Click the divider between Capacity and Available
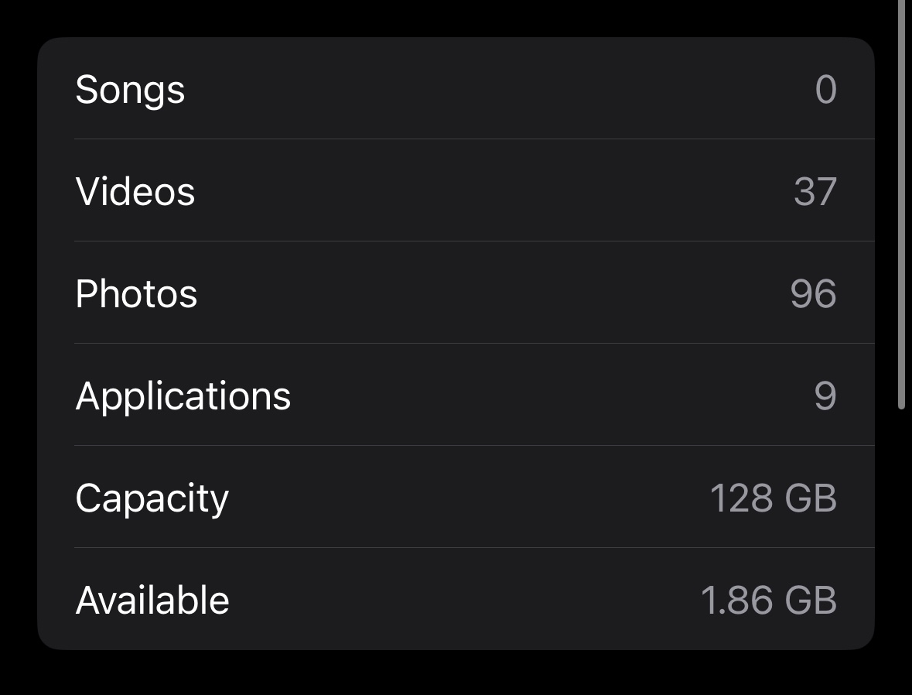This screenshot has width=912, height=695. [x=473, y=547]
